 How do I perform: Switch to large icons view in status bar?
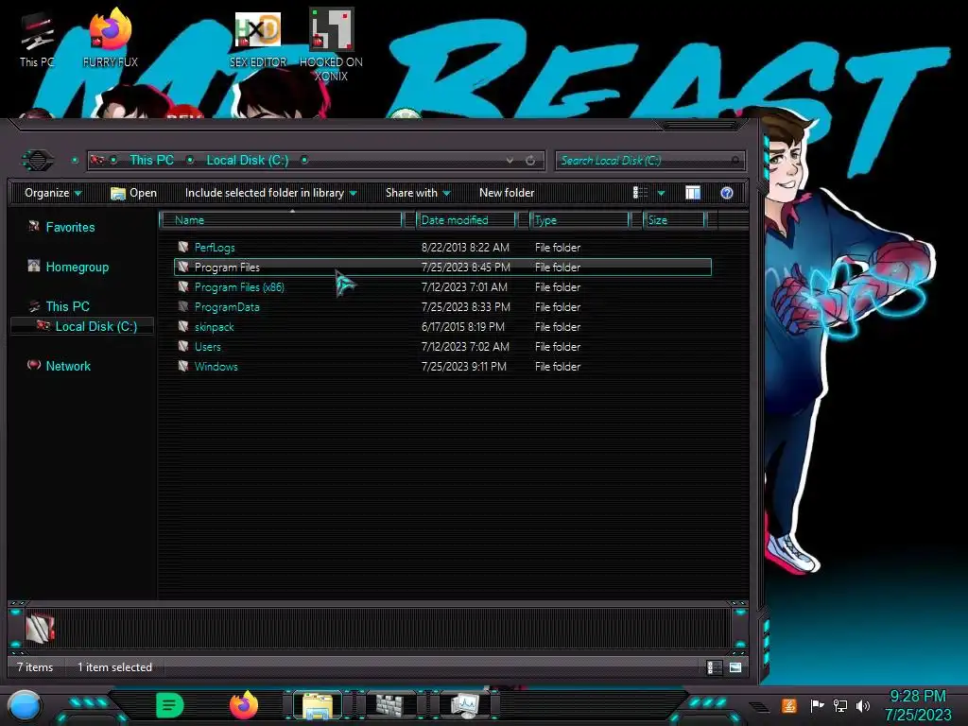point(735,667)
